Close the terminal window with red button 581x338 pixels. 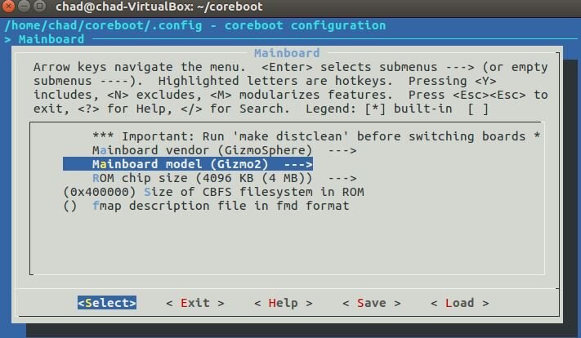(8, 6)
